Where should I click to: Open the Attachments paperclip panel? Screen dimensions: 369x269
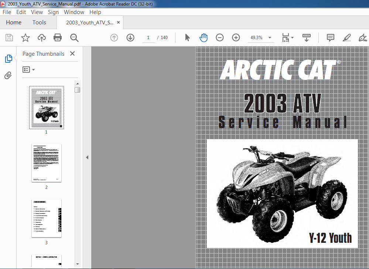(x=8, y=76)
